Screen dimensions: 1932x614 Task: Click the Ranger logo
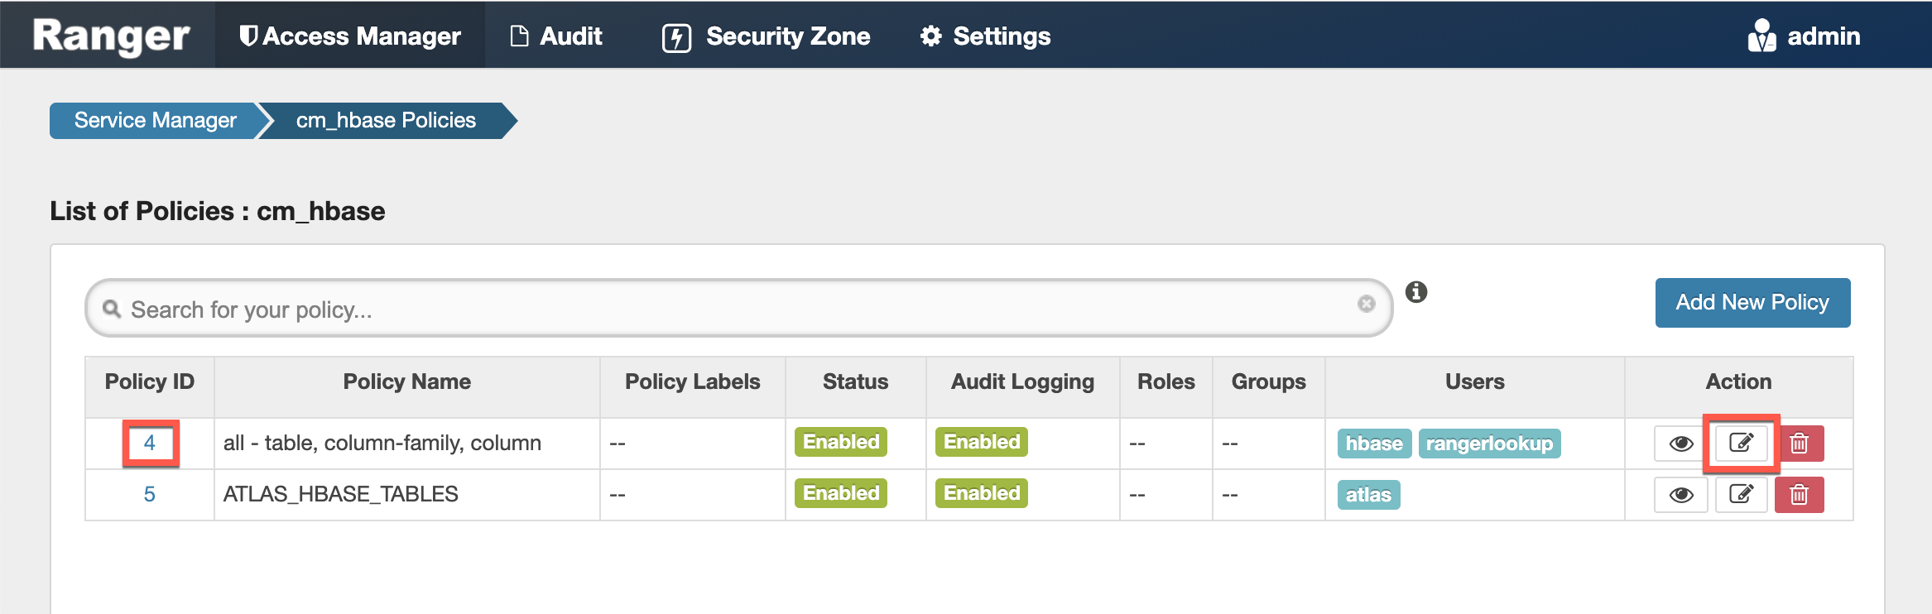click(111, 36)
